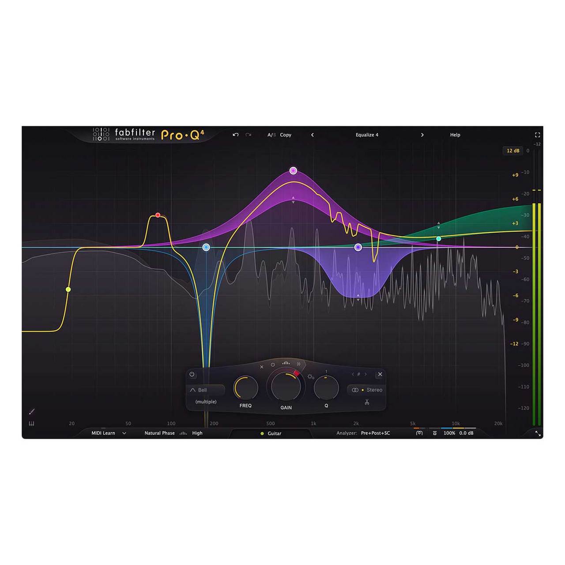Open the gear settings icon next to Gain knob
The width and height of the screenshot is (565, 565).
[x=311, y=377]
